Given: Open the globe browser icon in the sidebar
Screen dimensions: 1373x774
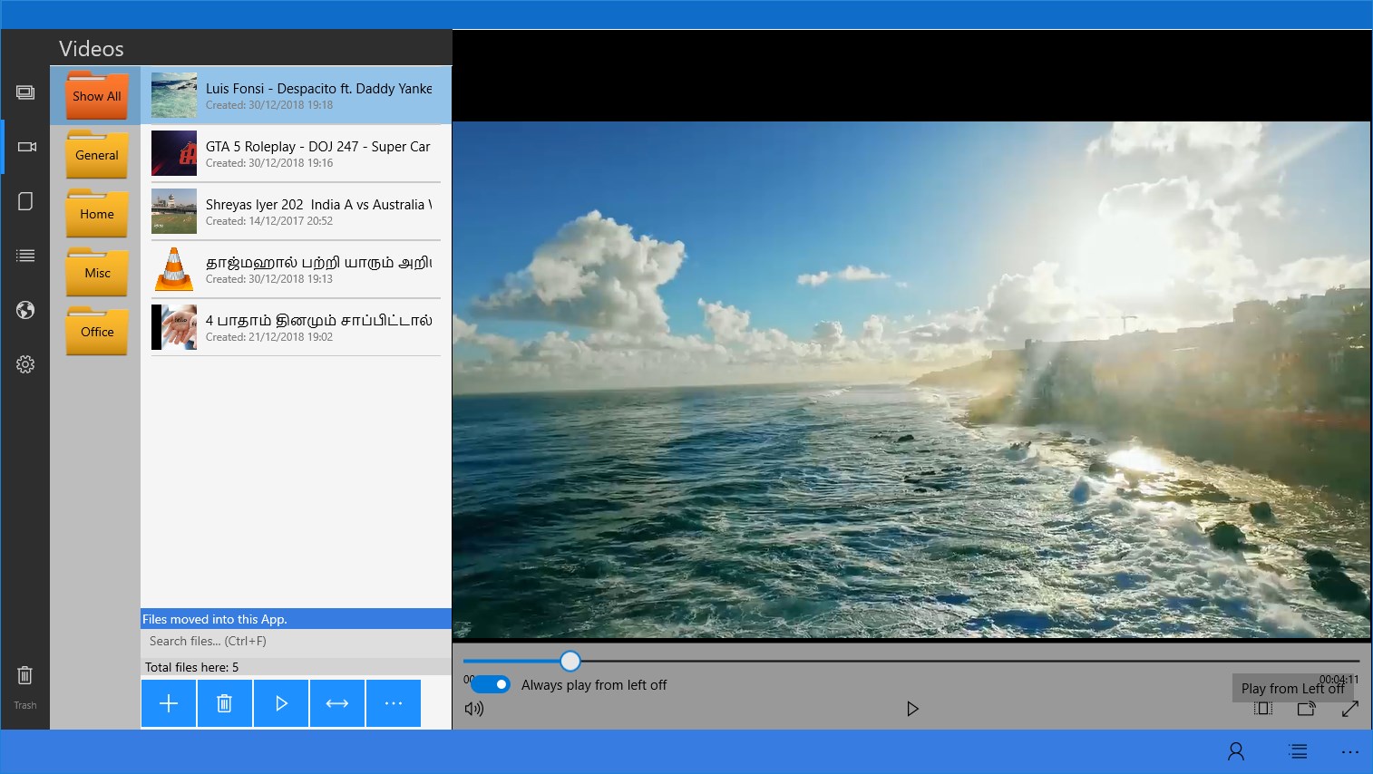Looking at the screenshot, I should tap(25, 310).
